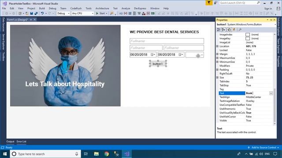
Task: Click the Save icon in the toolbar
Action: click(31, 14)
